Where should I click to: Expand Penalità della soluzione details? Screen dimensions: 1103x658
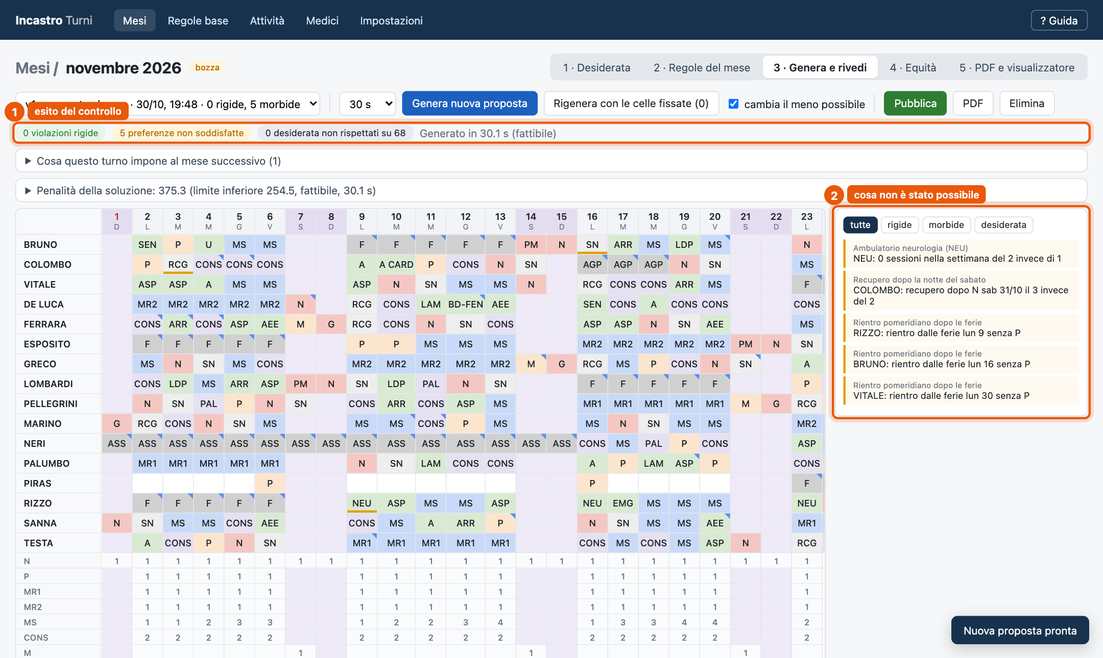coord(551,190)
